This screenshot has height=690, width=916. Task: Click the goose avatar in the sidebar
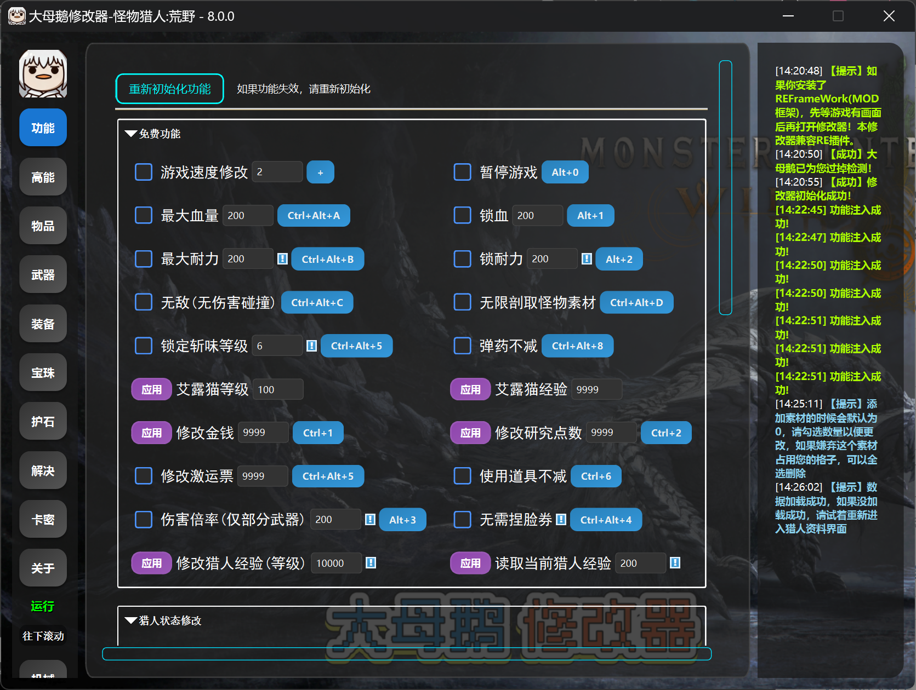click(43, 74)
